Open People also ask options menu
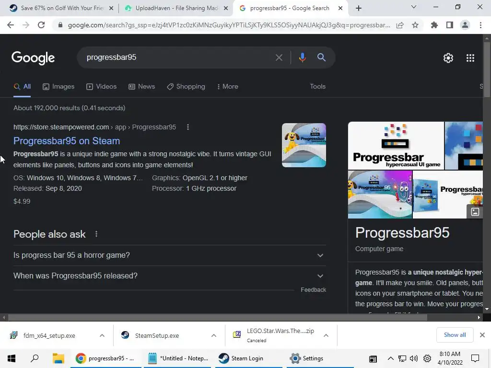The height and width of the screenshot is (368, 491). pos(96,234)
